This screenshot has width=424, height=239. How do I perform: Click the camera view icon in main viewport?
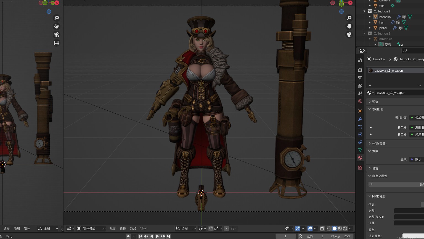click(x=349, y=35)
